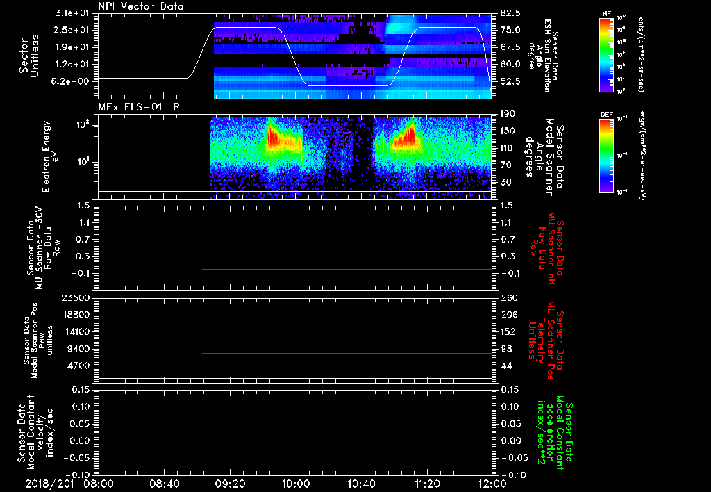Screen dimensions: 711x492
Task: Click the 2018/201 date label
Action: [x=49, y=484]
